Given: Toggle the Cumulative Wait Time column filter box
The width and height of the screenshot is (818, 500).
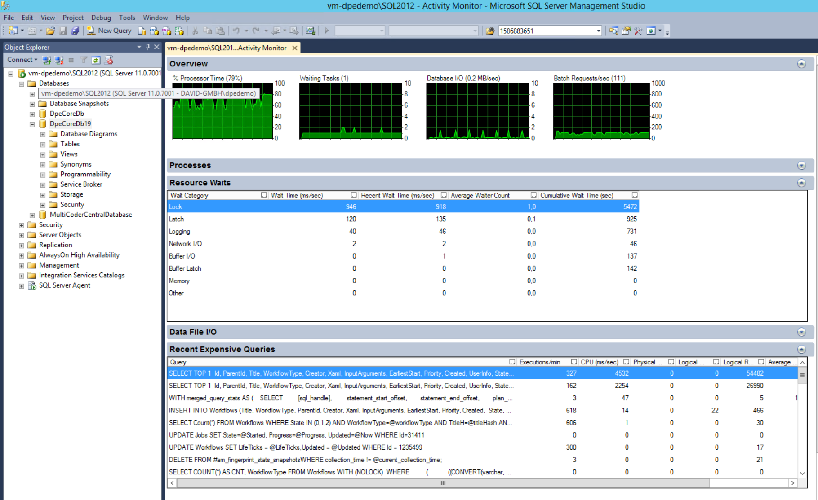Looking at the screenshot, I should click(x=634, y=195).
